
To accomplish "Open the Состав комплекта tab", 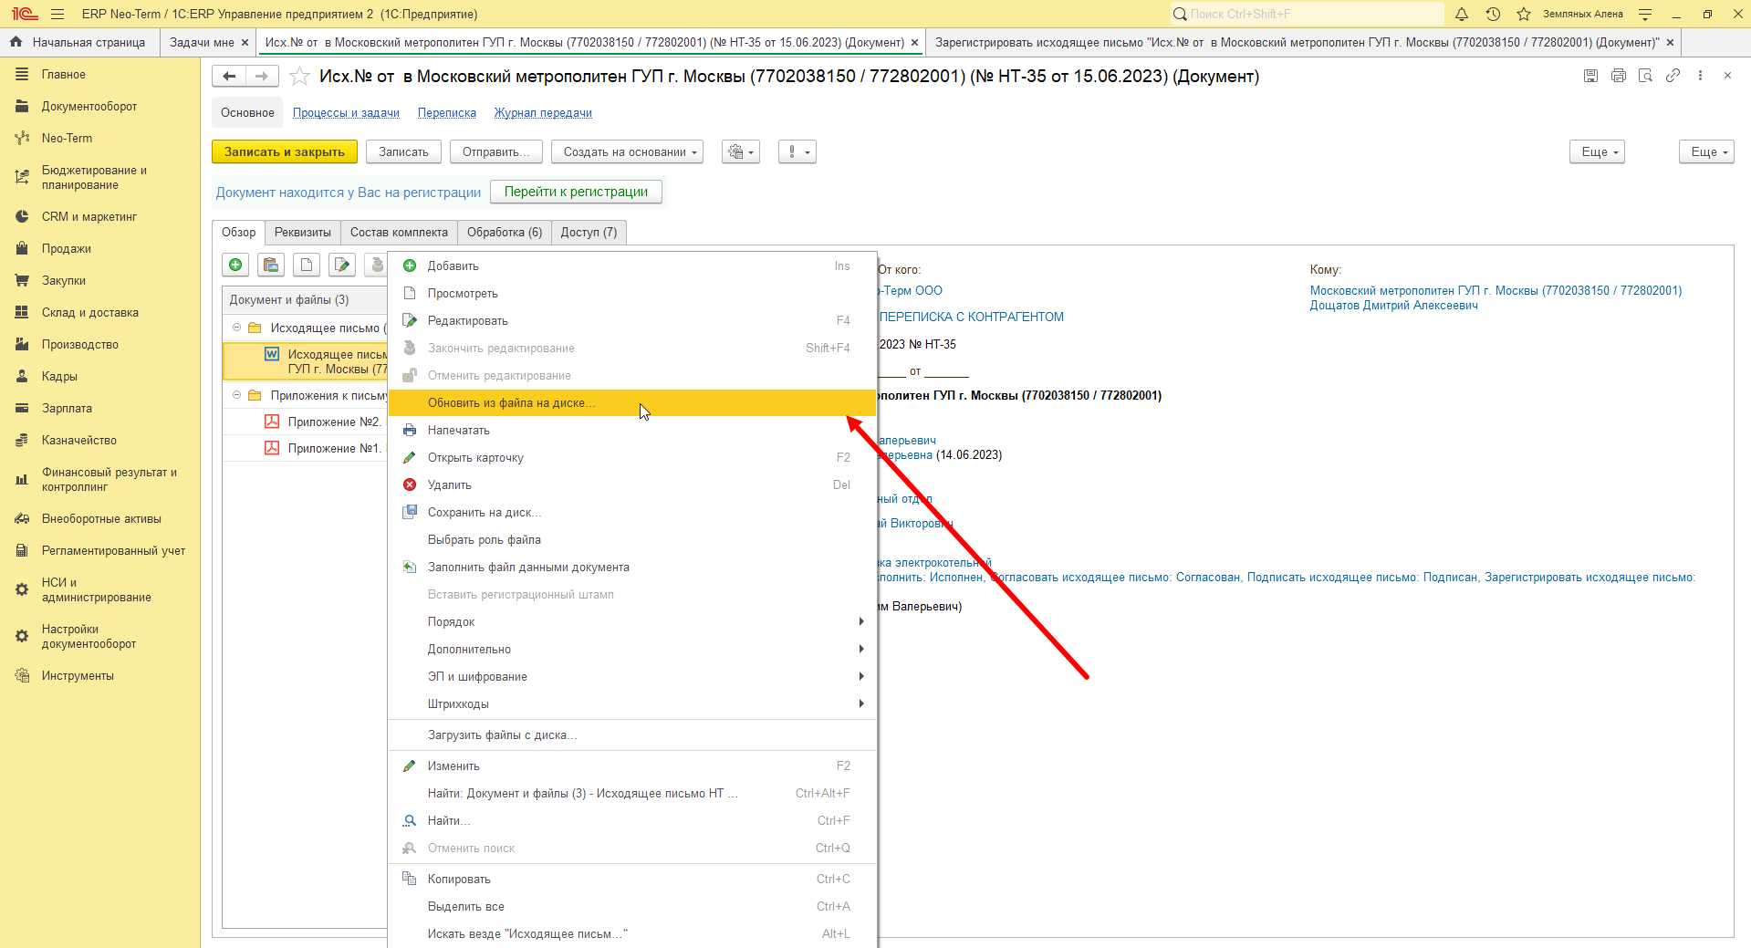I will pos(399,233).
